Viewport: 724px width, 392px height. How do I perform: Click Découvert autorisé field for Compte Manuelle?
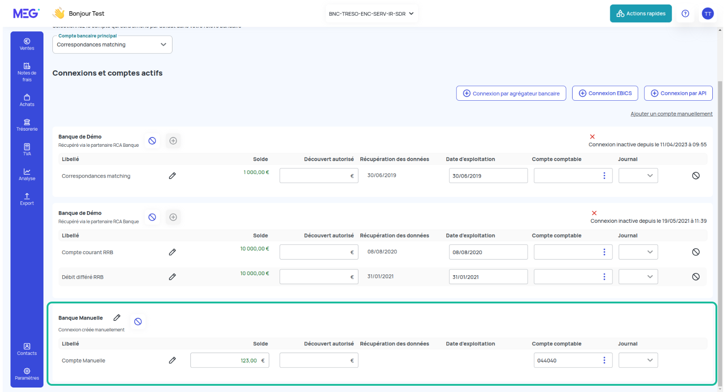319,360
